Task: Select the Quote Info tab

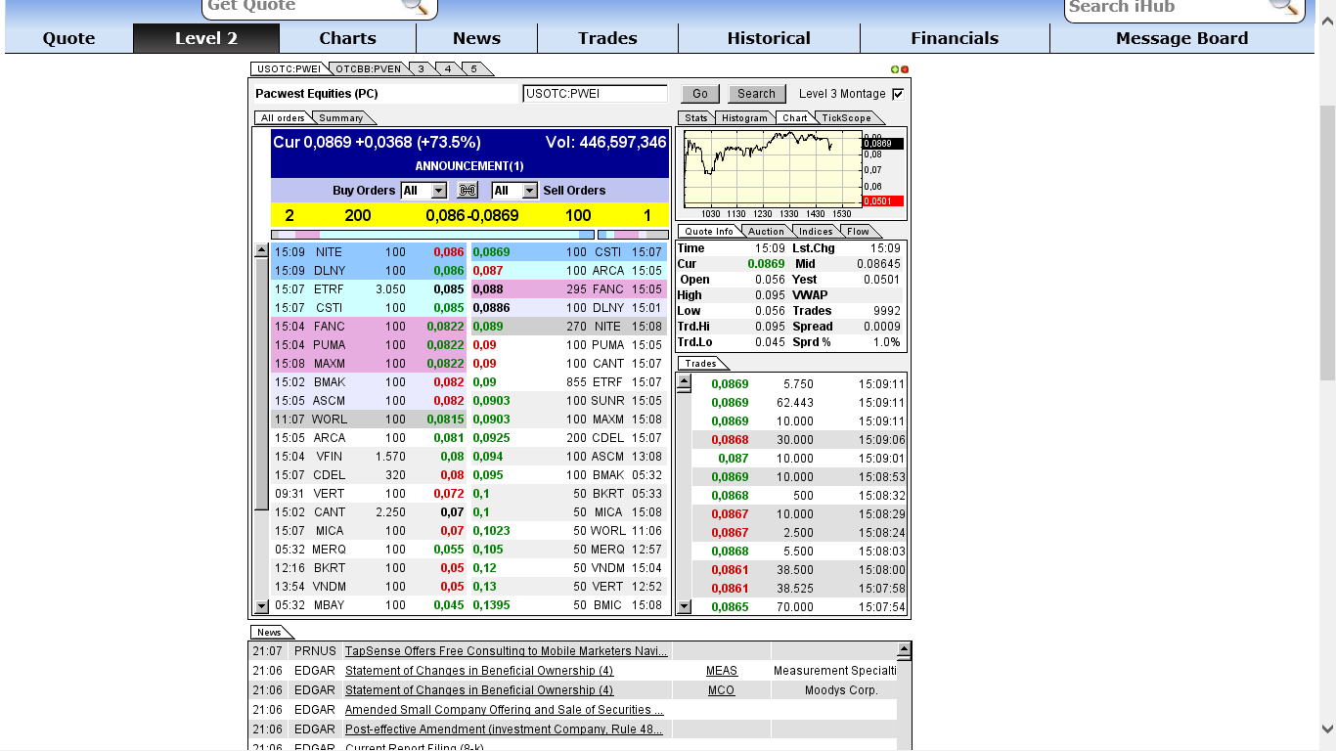Action: [x=709, y=232]
